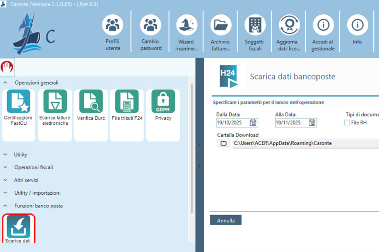Viewport: 379px width, 252px height.
Task: Collapse the Operazioni generali section
Action: (6, 83)
